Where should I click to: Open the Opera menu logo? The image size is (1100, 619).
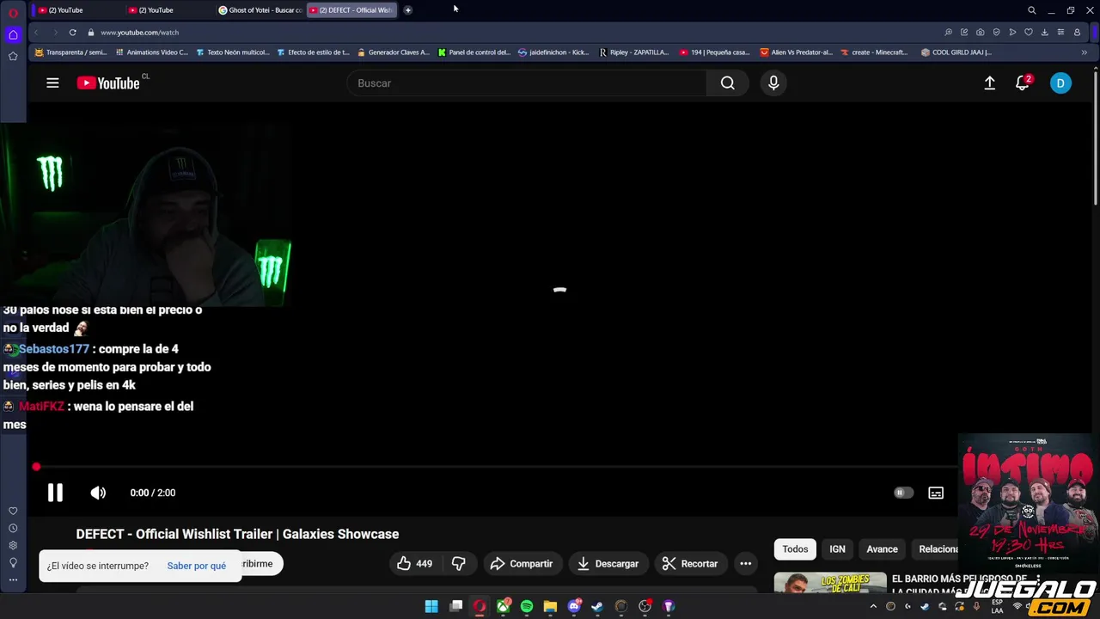[x=13, y=12]
